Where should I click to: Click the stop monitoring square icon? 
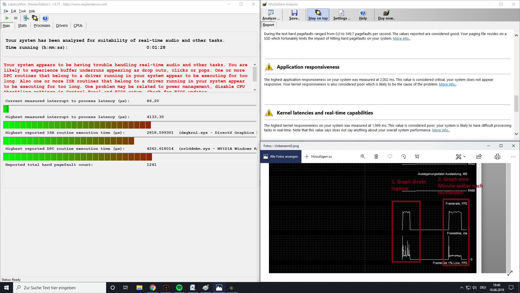point(16,18)
